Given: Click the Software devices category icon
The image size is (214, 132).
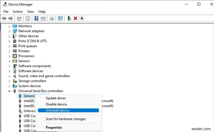Looking at the screenshot, I should coord(15,71).
